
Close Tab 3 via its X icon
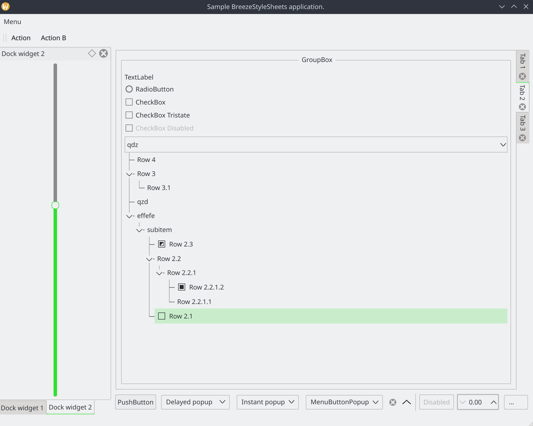(522, 138)
